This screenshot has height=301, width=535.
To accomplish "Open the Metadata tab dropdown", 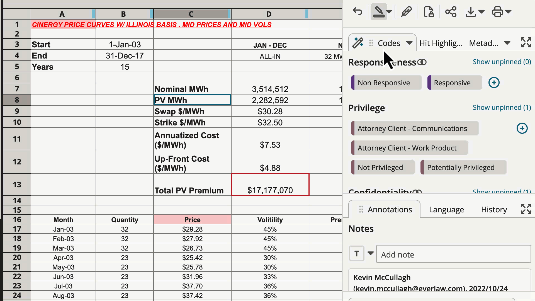I will (507, 43).
